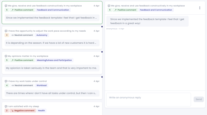Image resolution: width=207 pixels, height=115 pixels.
Task: Click Positive comment label in detail panel
Action: click(x=125, y=10)
